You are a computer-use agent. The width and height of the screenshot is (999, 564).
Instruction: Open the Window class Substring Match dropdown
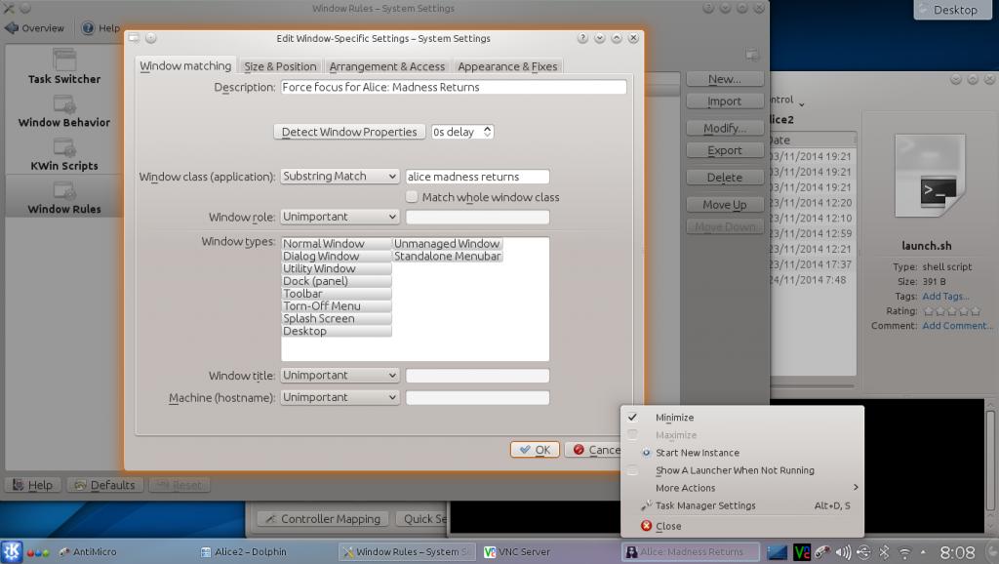click(x=340, y=177)
